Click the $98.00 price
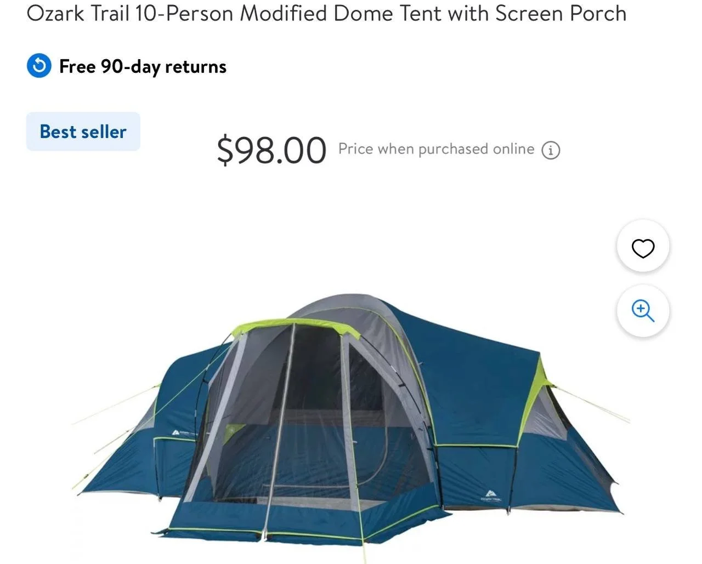The height and width of the screenshot is (564, 702). 271,150
